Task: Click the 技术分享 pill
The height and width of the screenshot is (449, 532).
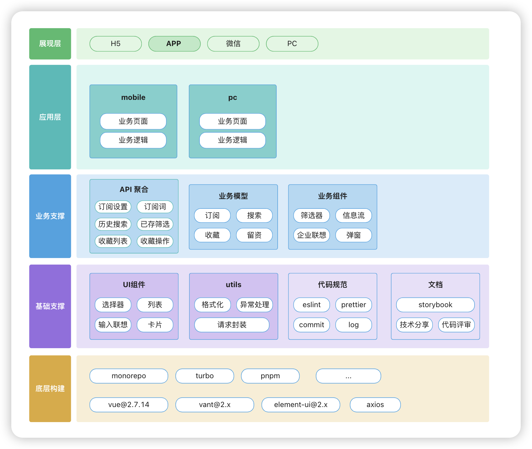Action: [x=414, y=325]
